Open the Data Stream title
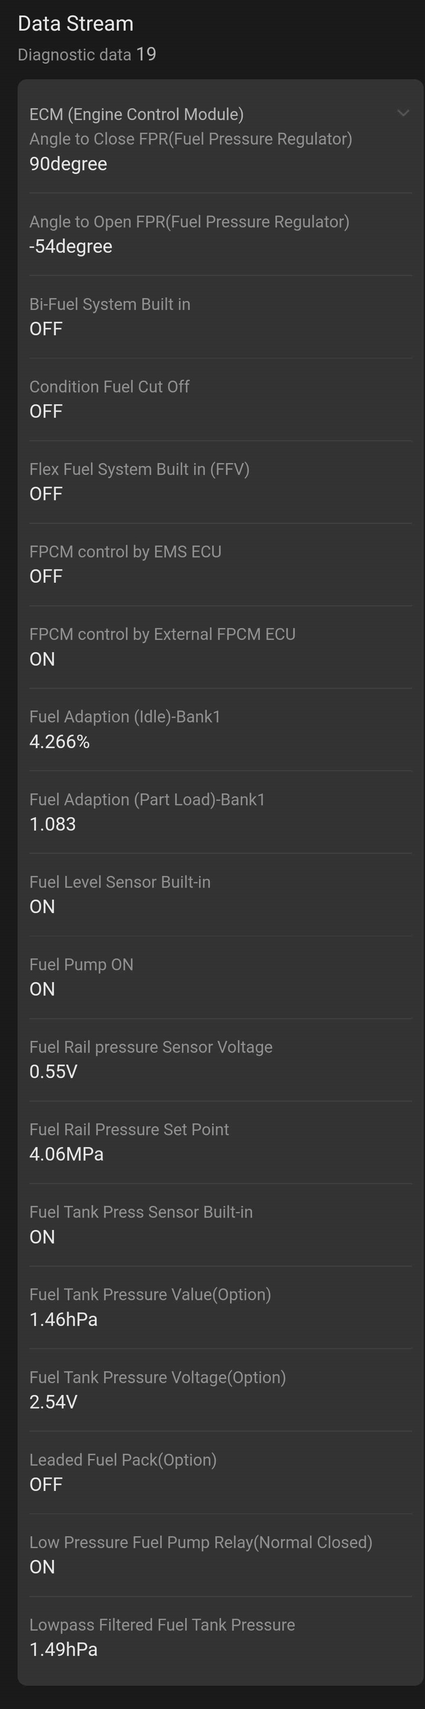 coord(75,23)
